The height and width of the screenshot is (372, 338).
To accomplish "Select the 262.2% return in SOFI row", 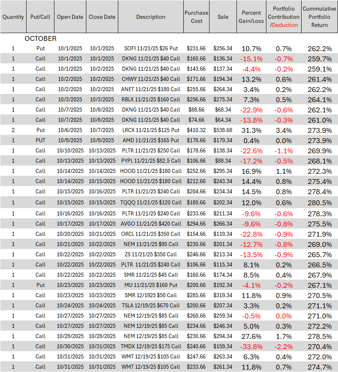I will point(320,49).
